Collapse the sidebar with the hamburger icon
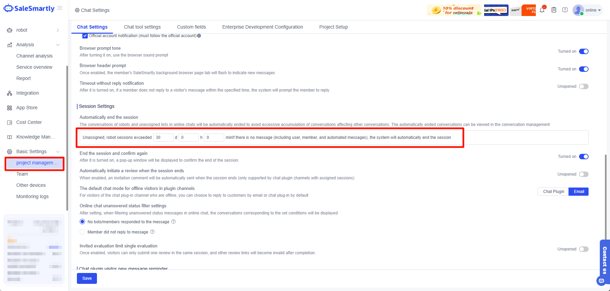The width and height of the screenshot is (610, 291). coord(60,8)
